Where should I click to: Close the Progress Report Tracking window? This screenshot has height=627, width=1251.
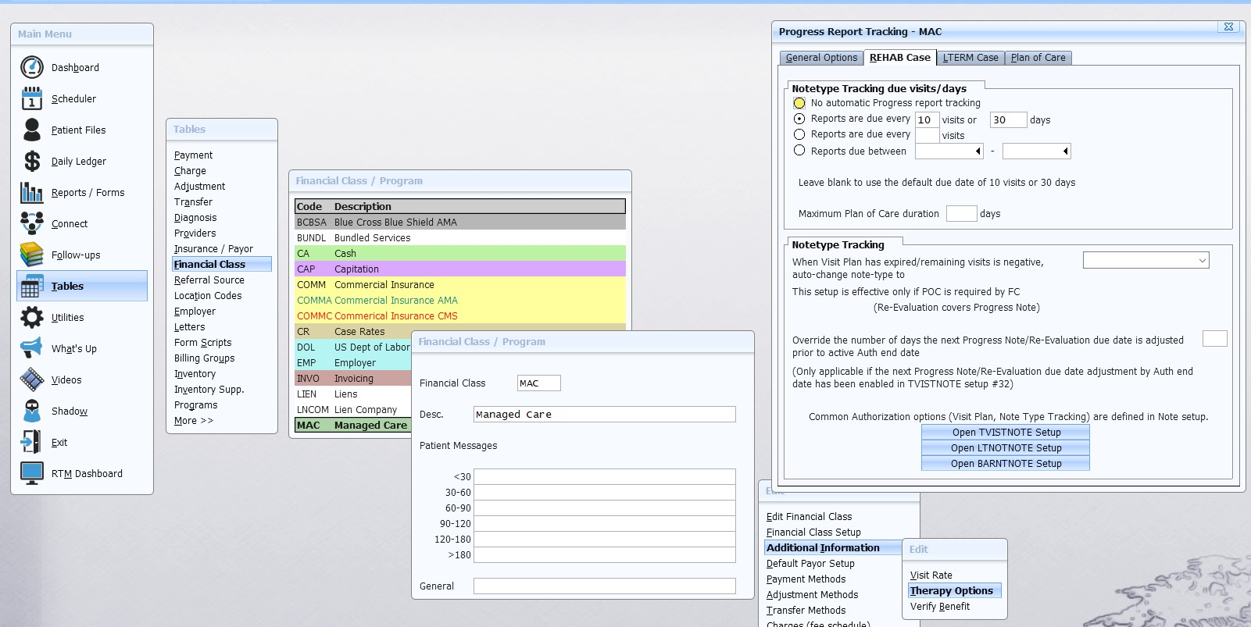click(x=1228, y=27)
